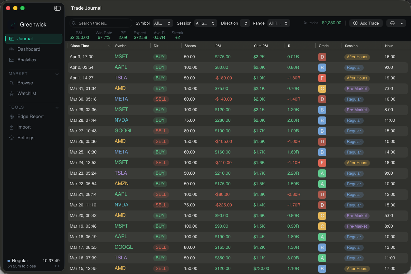Click the Add Trade button

pos(366,23)
